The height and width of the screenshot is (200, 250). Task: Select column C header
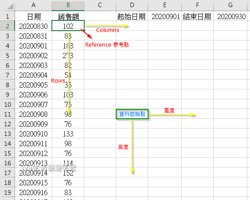pos(100,5)
